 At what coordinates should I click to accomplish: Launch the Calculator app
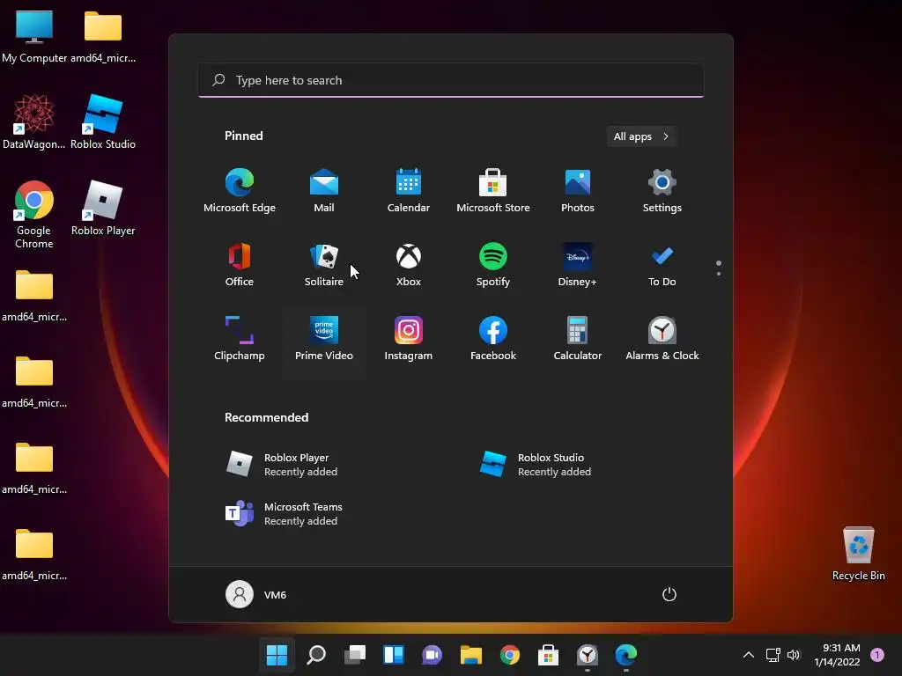pos(578,339)
